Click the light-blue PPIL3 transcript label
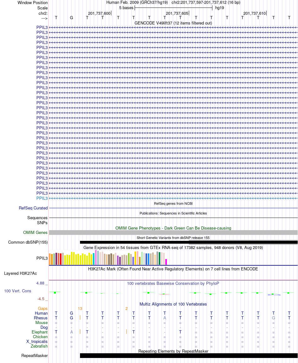 42,198
